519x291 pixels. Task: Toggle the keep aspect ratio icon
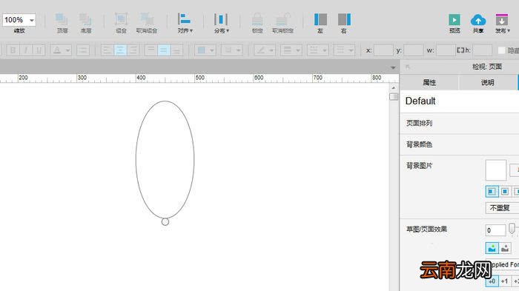(460, 50)
